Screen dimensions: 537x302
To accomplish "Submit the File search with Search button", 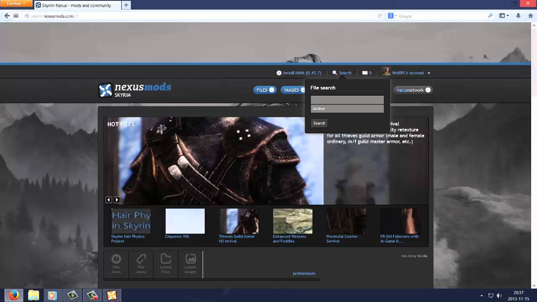I will 319,123.
